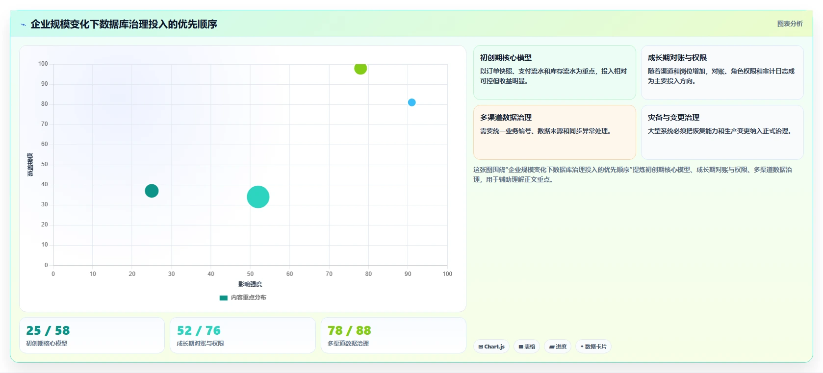
Task: Click the description starting 需要统一业务编号
Action: [x=547, y=131]
